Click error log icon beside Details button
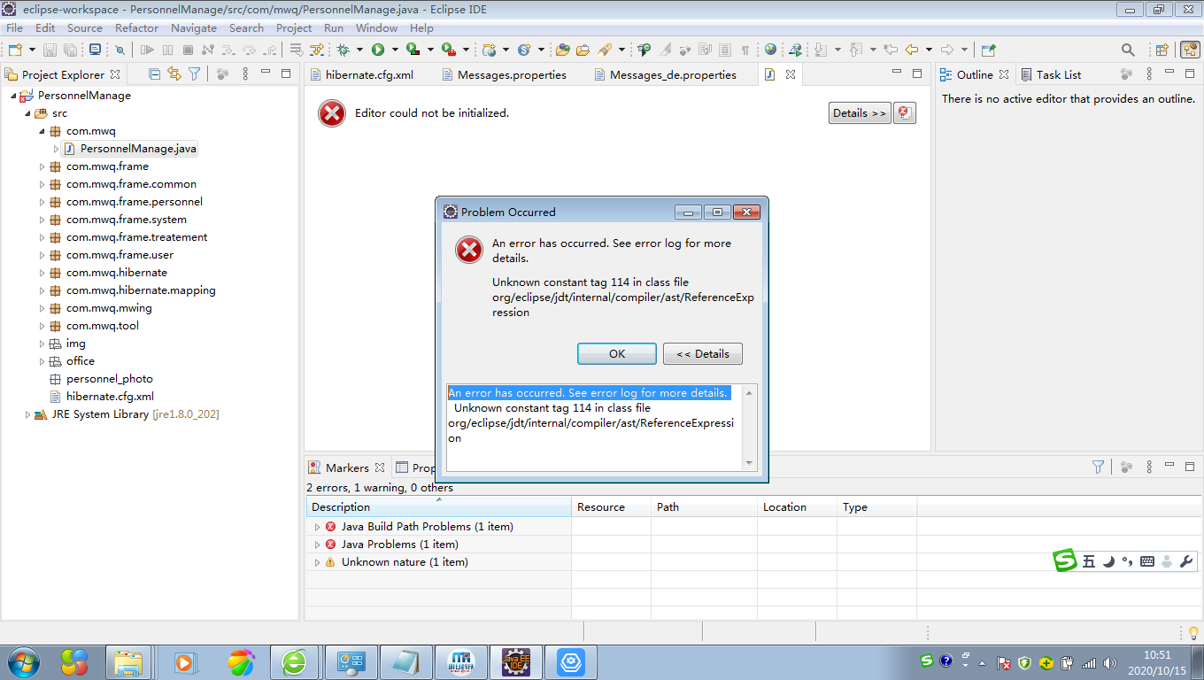The height and width of the screenshot is (680, 1204). 904,112
